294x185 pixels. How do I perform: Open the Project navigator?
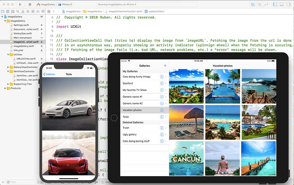click(x=3, y=11)
